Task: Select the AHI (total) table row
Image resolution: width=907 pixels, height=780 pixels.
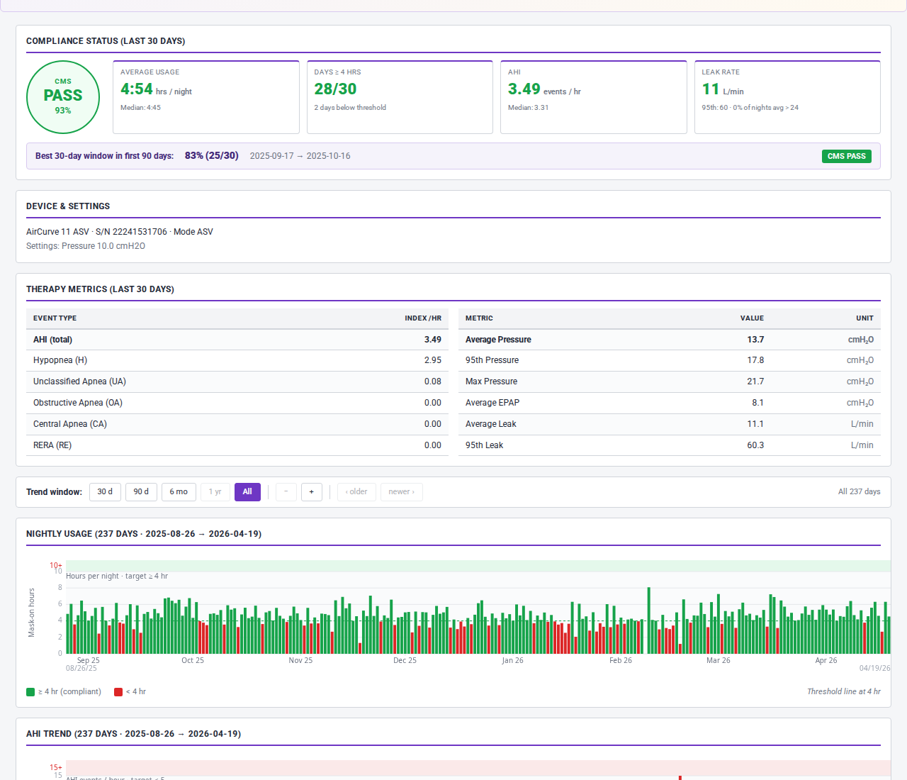Action: coord(237,340)
